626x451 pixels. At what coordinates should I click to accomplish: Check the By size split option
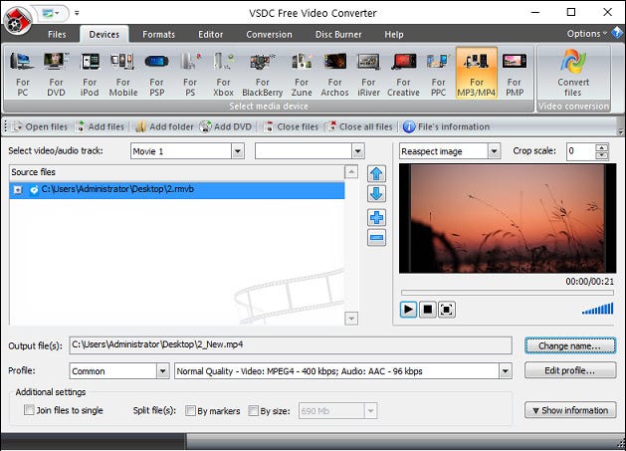253,410
